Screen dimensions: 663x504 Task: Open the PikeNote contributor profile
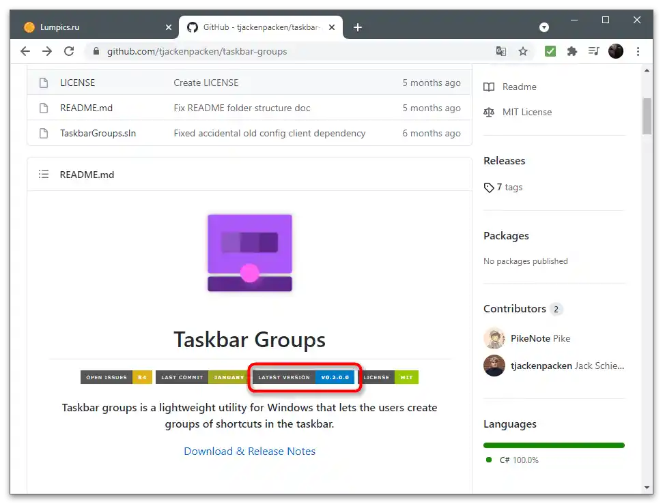click(x=540, y=338)
